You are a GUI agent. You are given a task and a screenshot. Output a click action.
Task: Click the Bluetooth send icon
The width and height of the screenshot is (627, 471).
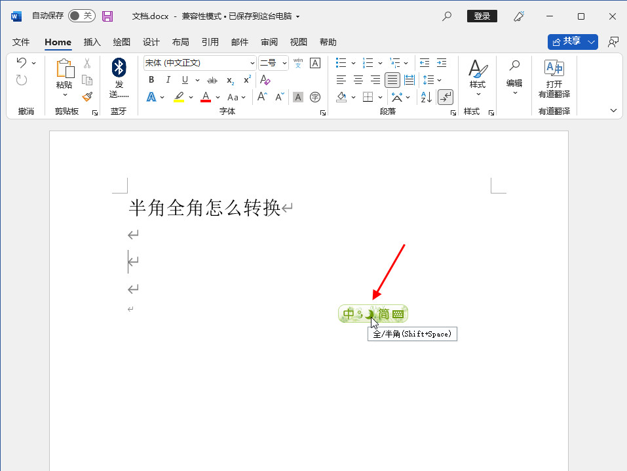119,68
